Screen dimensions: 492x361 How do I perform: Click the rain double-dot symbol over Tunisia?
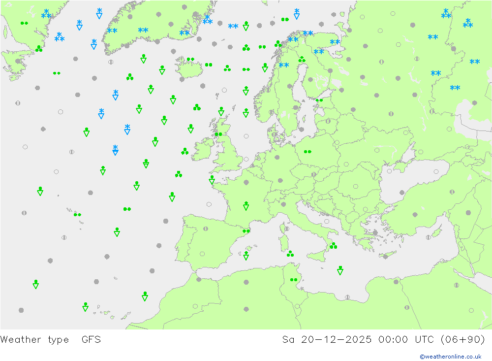coord(294,280)
